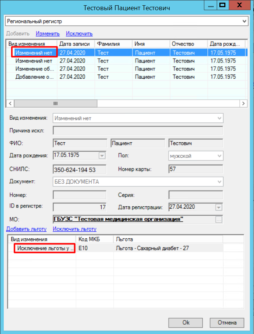This screenshot has width=254, height=334.
Task: Open the Дата рождения date picker
Action: click(102, 156)
